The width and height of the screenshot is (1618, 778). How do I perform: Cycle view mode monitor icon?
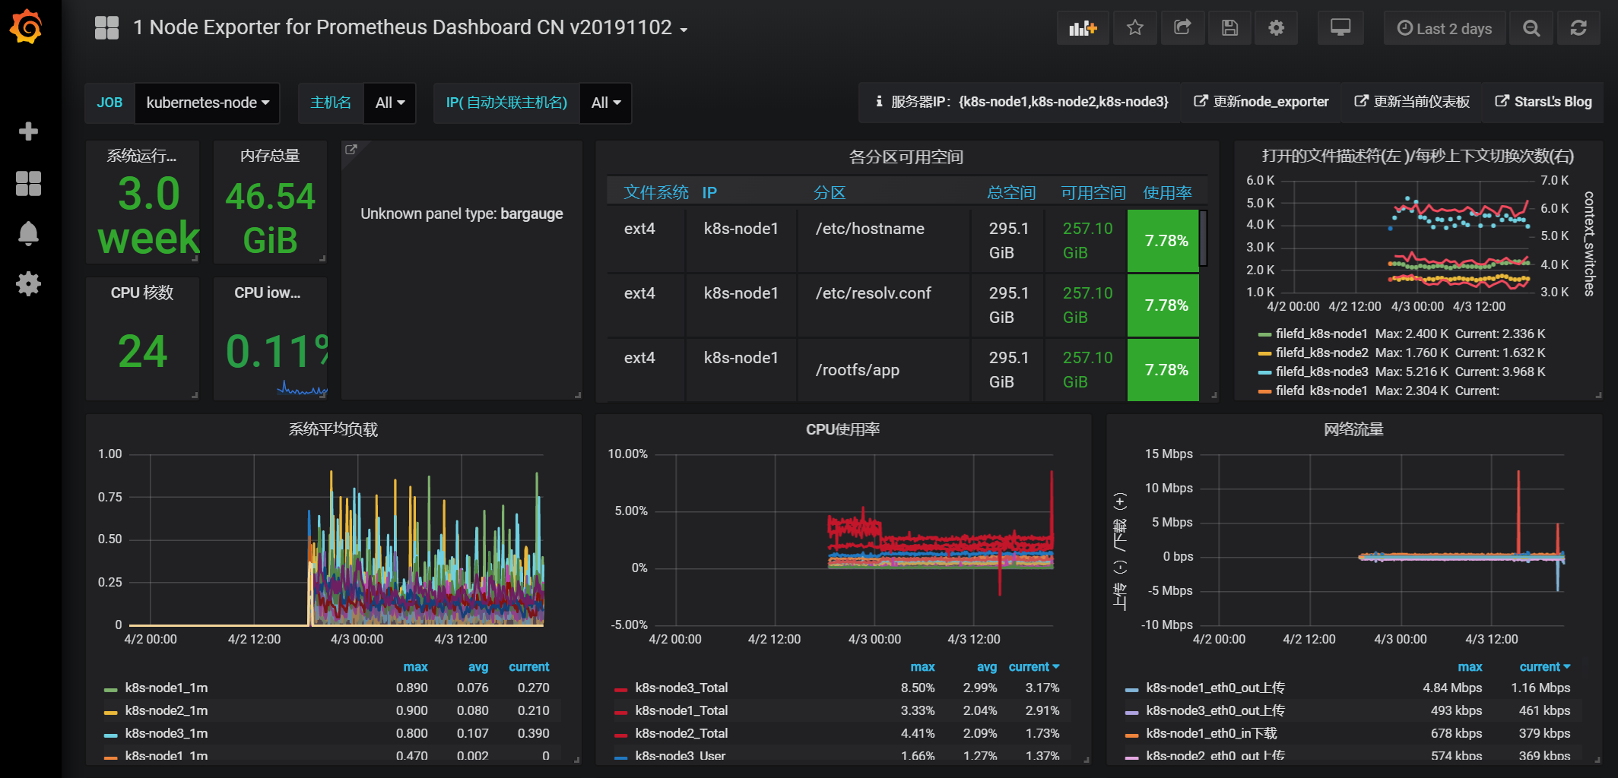[x=1340, y=28]
